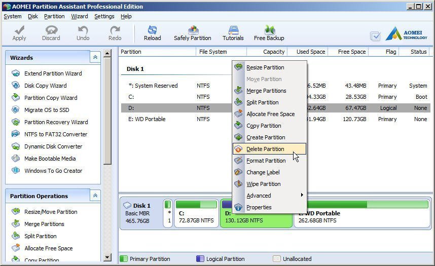Sort by the Partition column header

(157, 52)
